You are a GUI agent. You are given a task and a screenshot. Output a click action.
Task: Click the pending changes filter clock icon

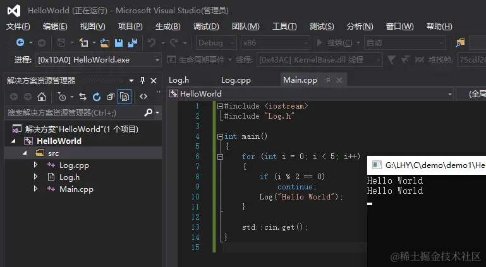(62, 97)
